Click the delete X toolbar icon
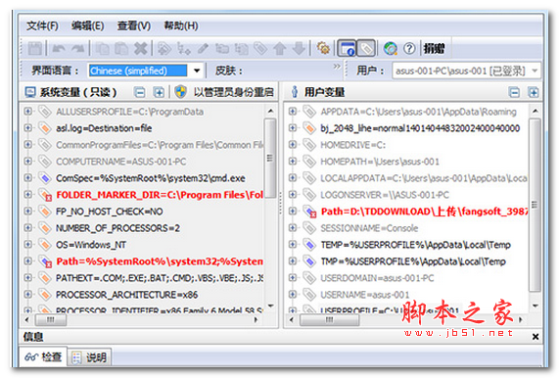Image resolution: width=559 pixels, height=378 pixels. click(x=140, y=48)
